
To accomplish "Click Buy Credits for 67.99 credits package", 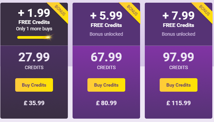I will [106, 85].
